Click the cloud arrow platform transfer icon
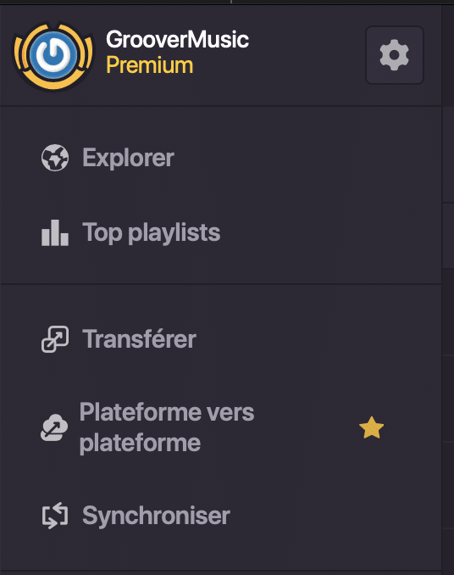 54,427
